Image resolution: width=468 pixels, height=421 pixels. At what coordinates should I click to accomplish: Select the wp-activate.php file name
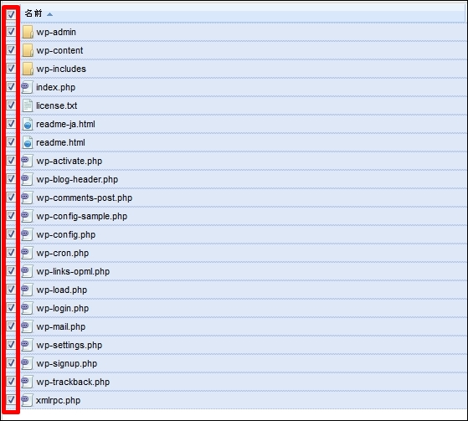[x=69, y=162]
